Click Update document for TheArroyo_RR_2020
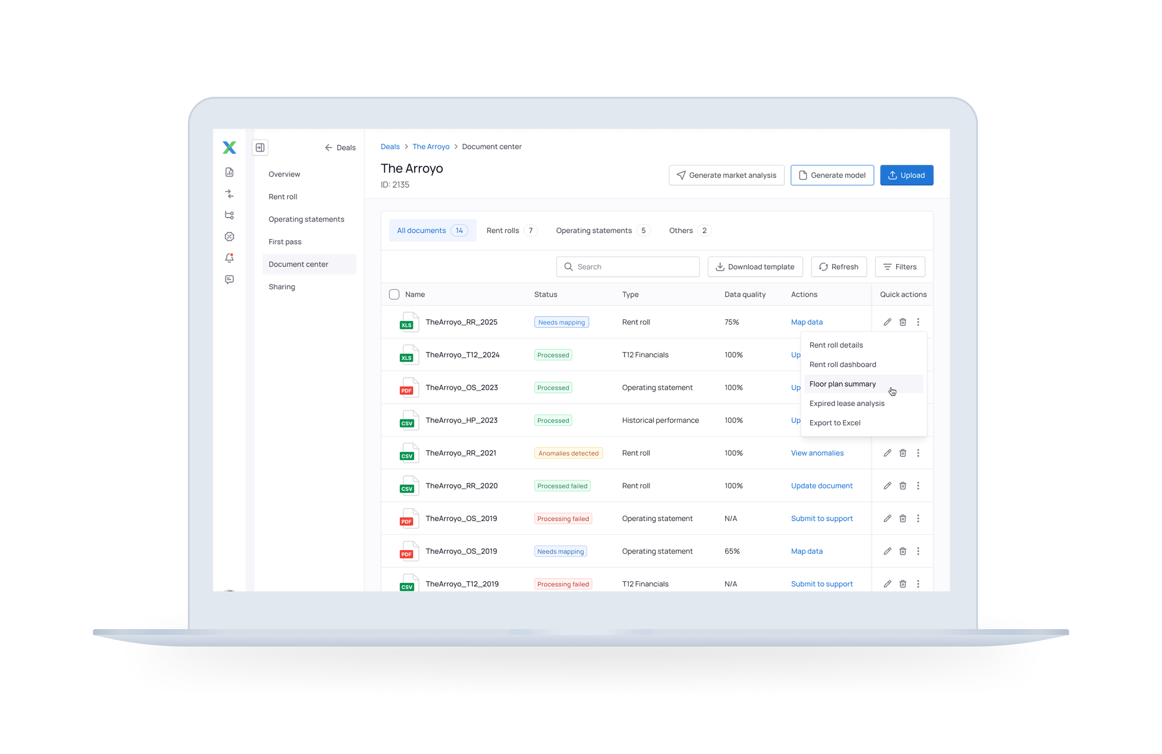Image resolution: width=1162 pixels, height=754 pixels. 822,485
